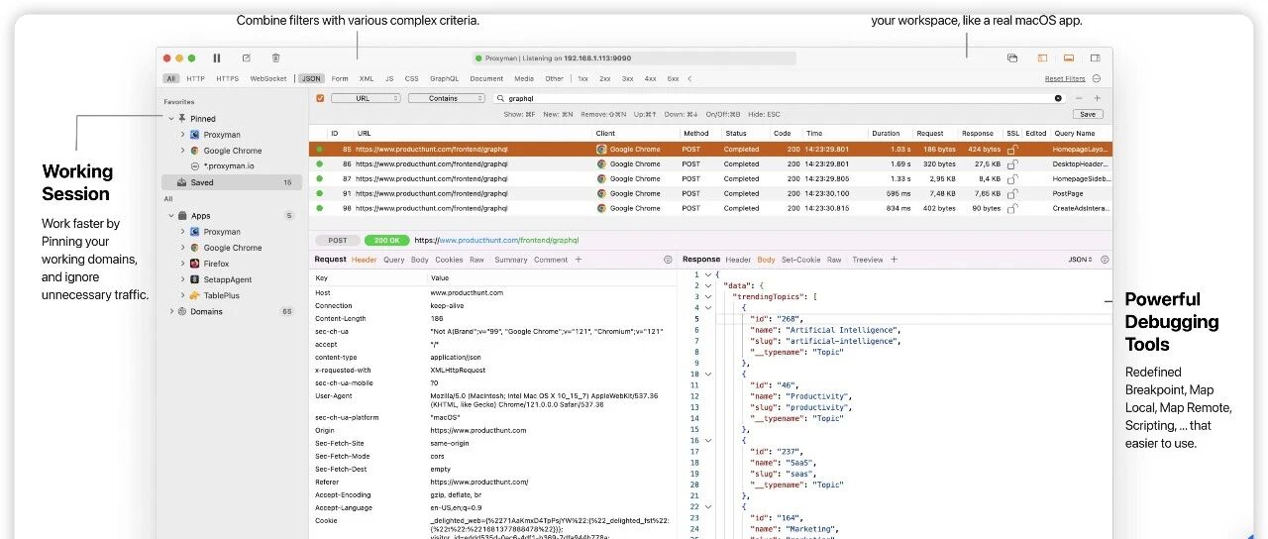This screenshot has height=539, width=1268.
Task: Select request row with ID 91
Action: (x=710, y=193)
